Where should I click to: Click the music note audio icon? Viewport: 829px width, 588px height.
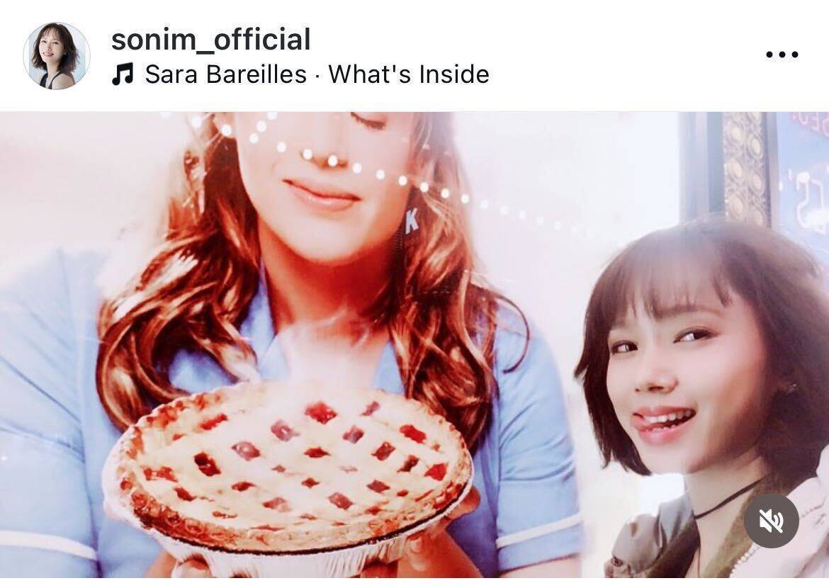pos(123,74)
